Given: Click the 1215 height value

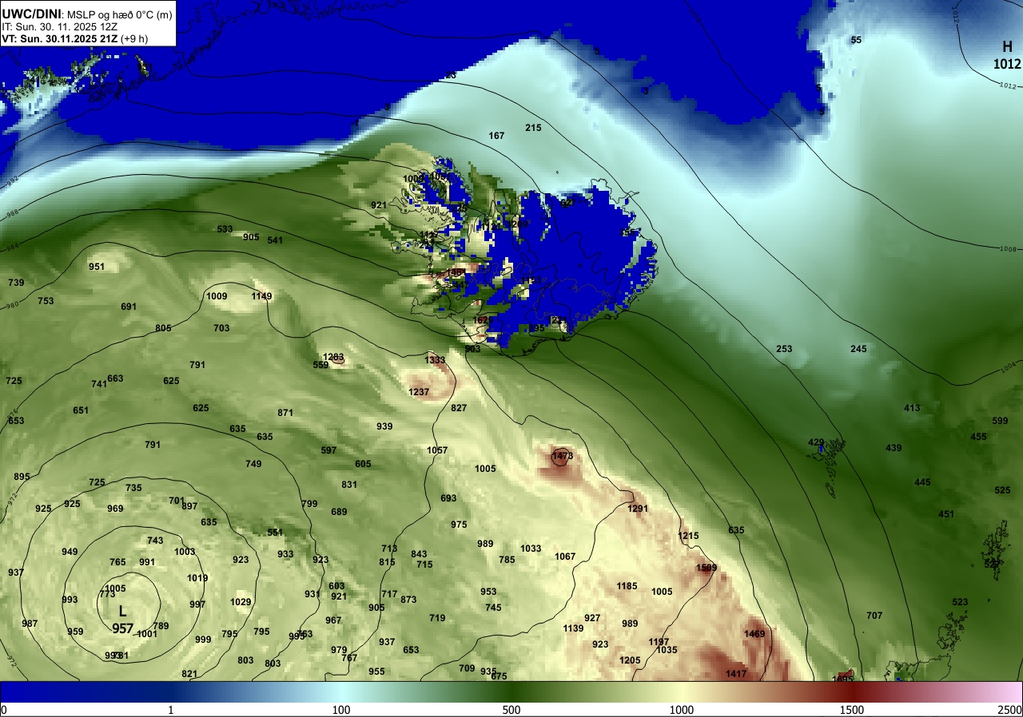Looking at the screenshot, I should tap(688, 536).
